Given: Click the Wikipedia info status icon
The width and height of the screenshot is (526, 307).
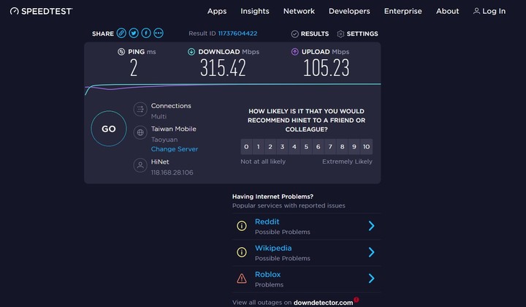Looking at the screenshot, I should coord(242,252).
